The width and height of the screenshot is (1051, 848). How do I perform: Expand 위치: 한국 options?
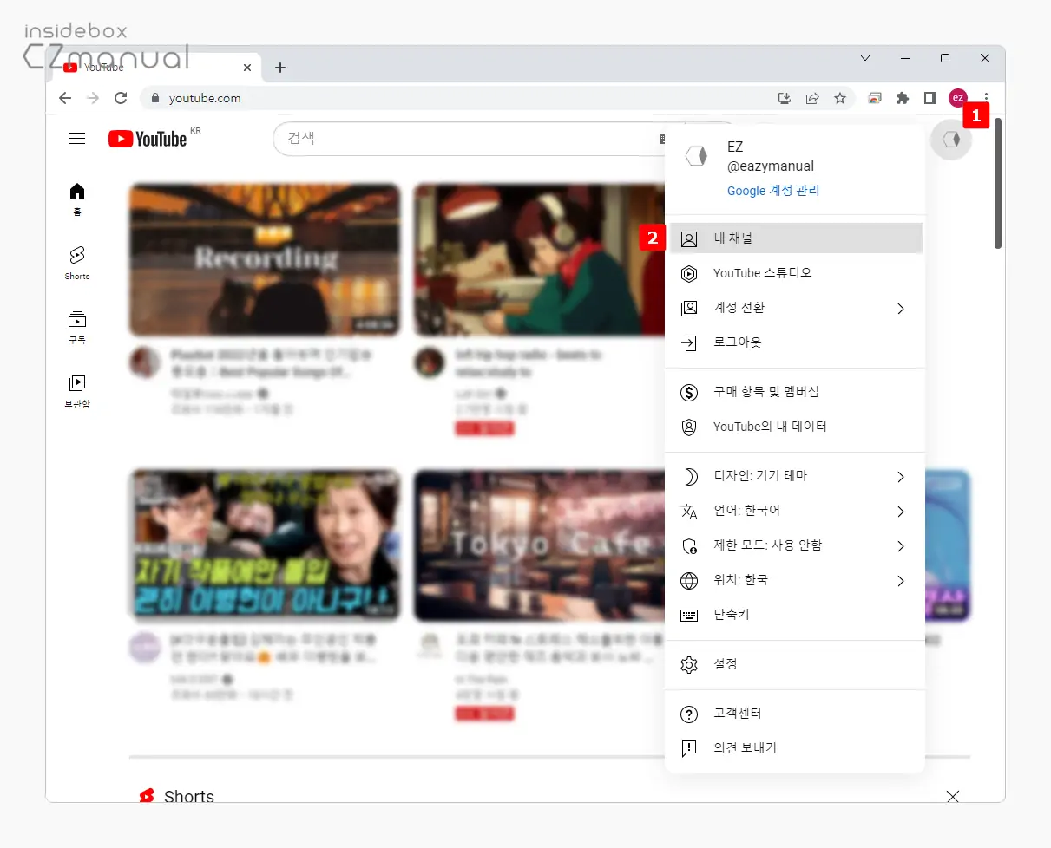(796, 580)
